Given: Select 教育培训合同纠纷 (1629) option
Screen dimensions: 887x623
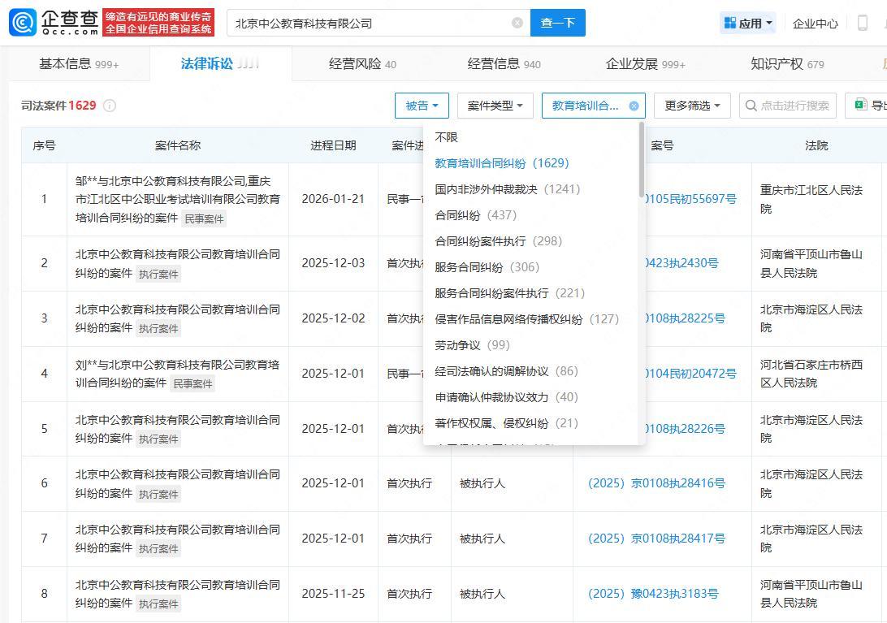Looking at the screenshot, I should pyautogui.click(x=502, y=163).
